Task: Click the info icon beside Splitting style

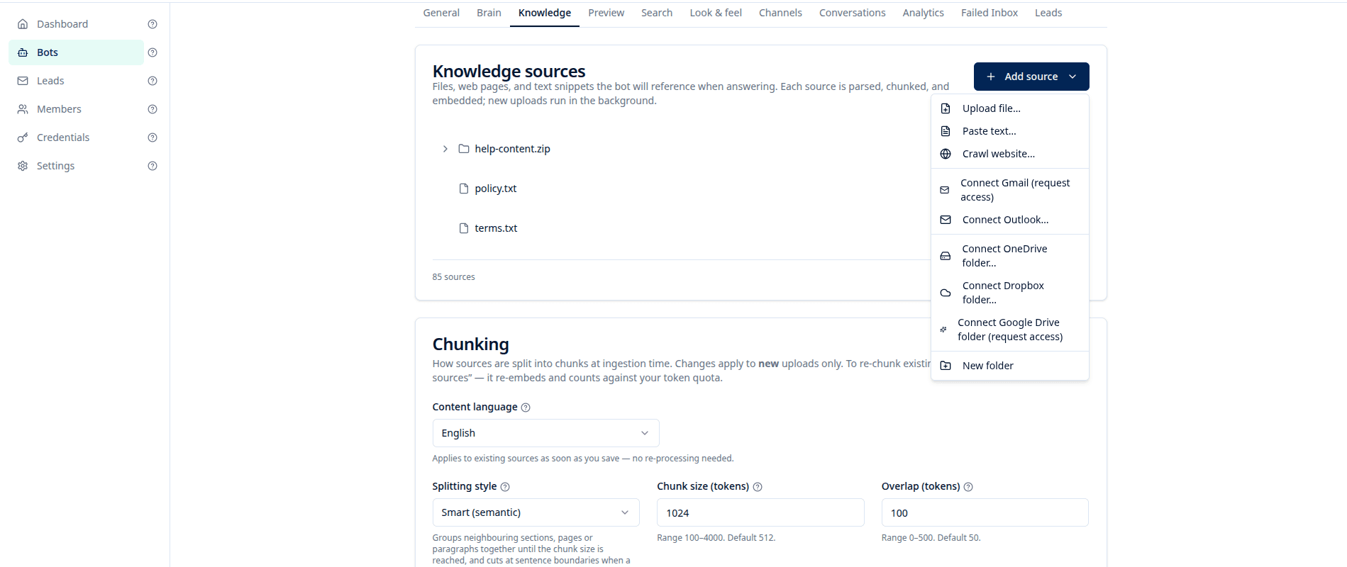Action: click(505, 487)
